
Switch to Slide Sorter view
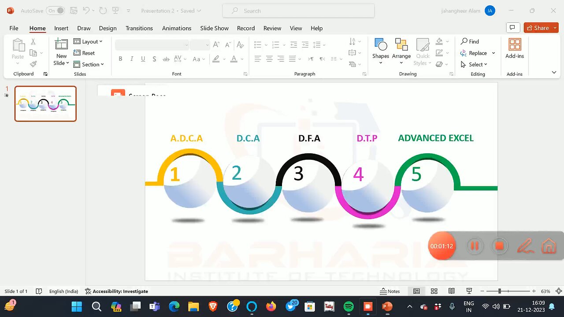pyautogui.click(x=434, y=291)
